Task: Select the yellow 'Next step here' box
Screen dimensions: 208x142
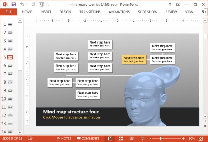Action: pos(134,59)
